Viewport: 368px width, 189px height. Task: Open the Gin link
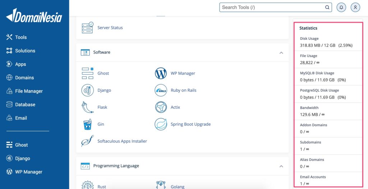point(101,124)
